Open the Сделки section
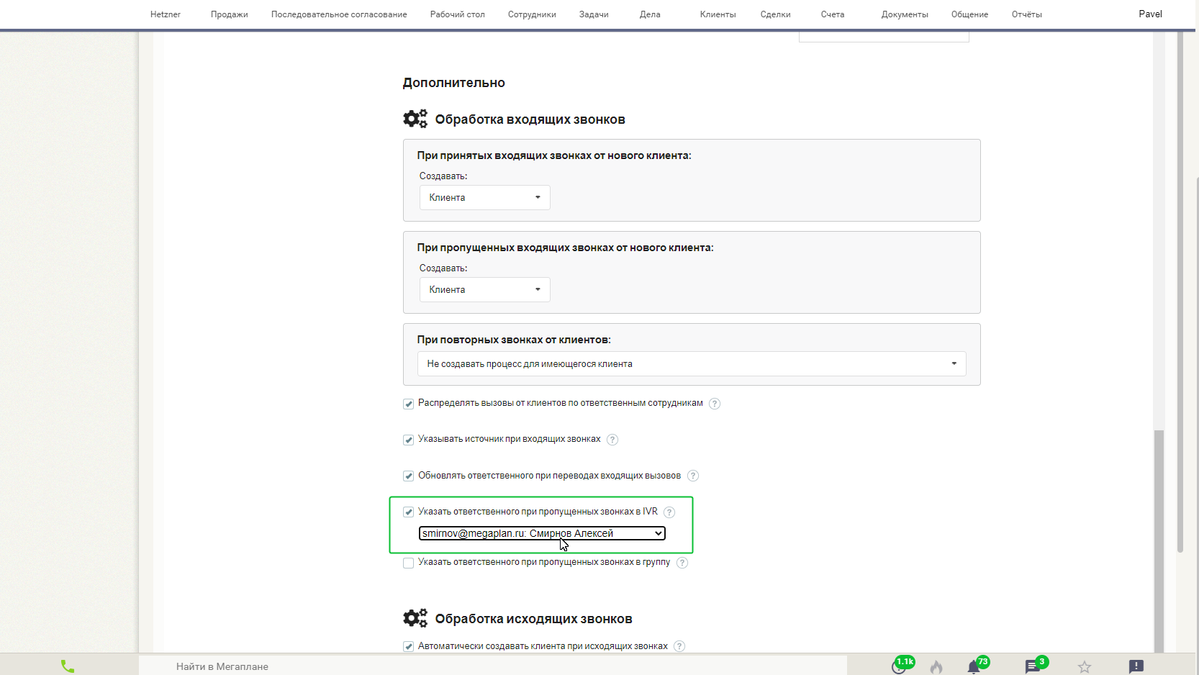 [x=775, y=14]
